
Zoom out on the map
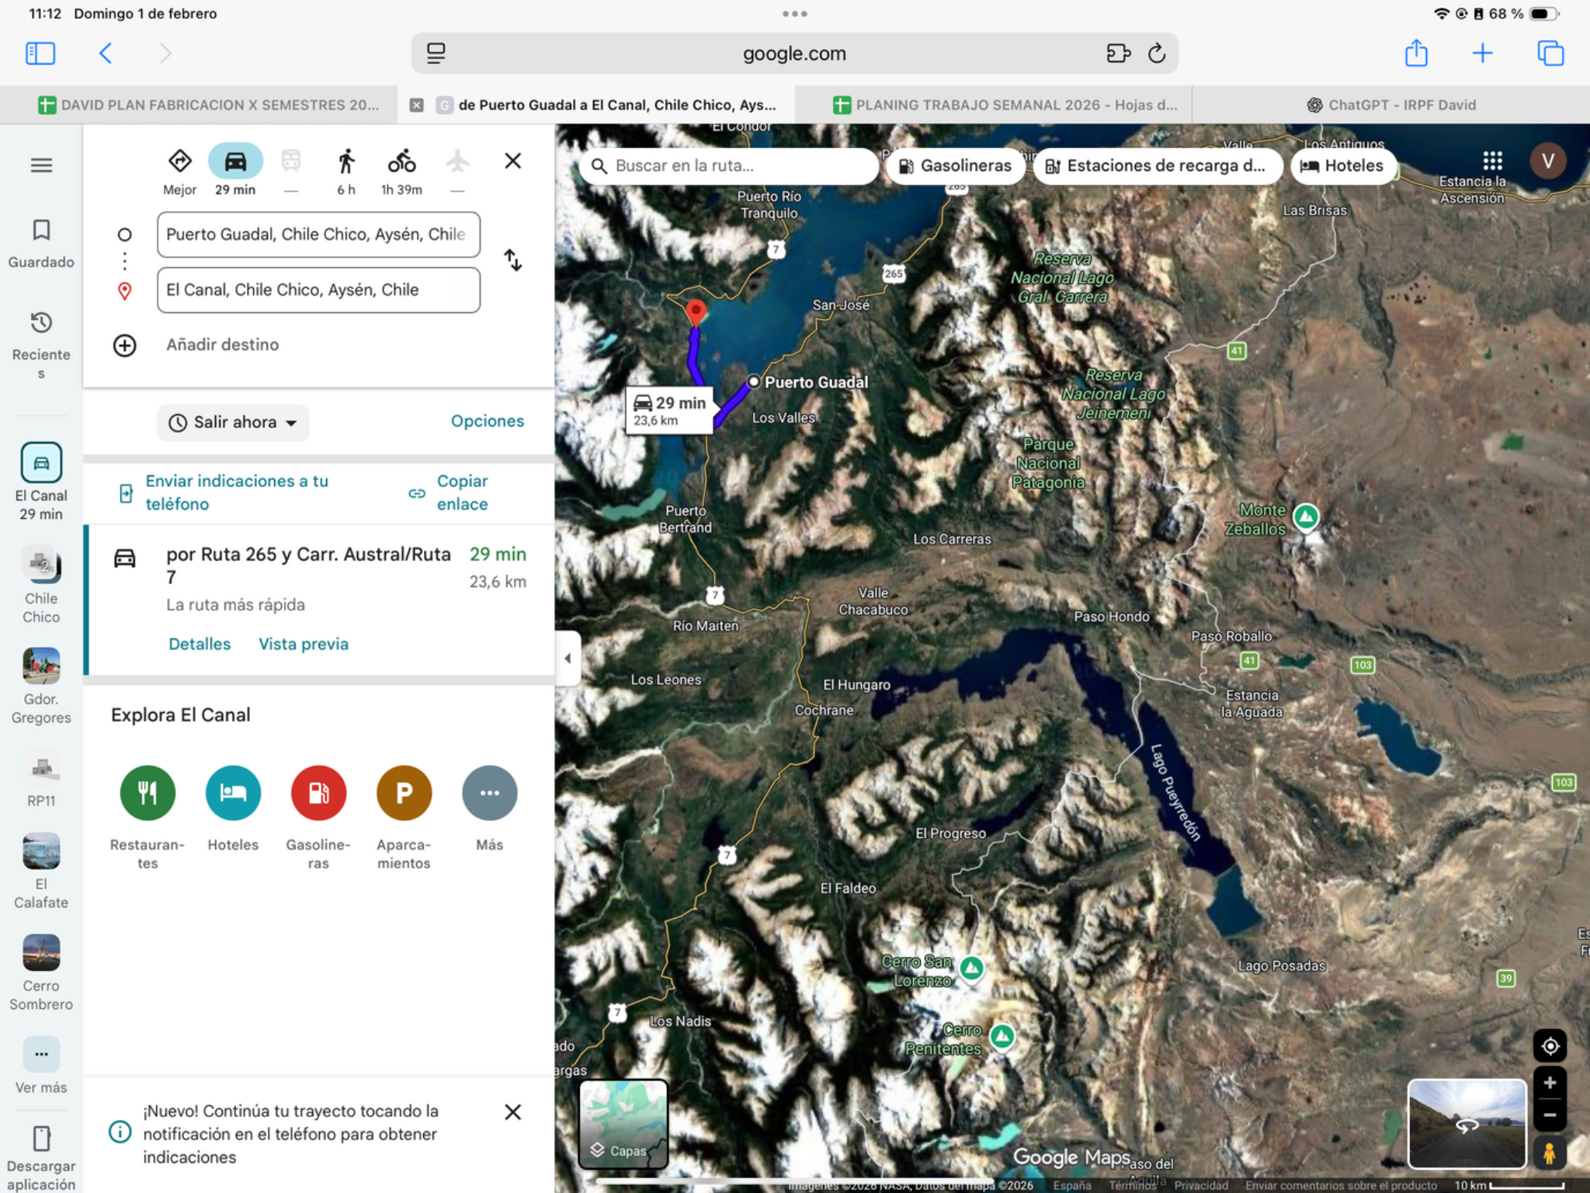1550,1115
